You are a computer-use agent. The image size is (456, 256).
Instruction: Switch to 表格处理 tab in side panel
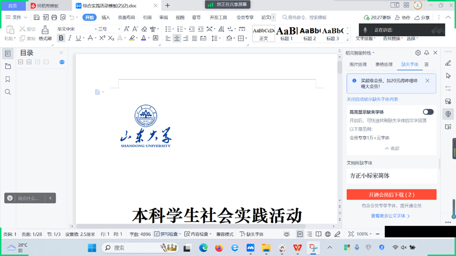pyautogui.click(x=384, y=64)
